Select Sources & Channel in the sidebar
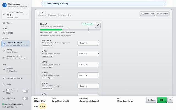 [x=16, y=44]
